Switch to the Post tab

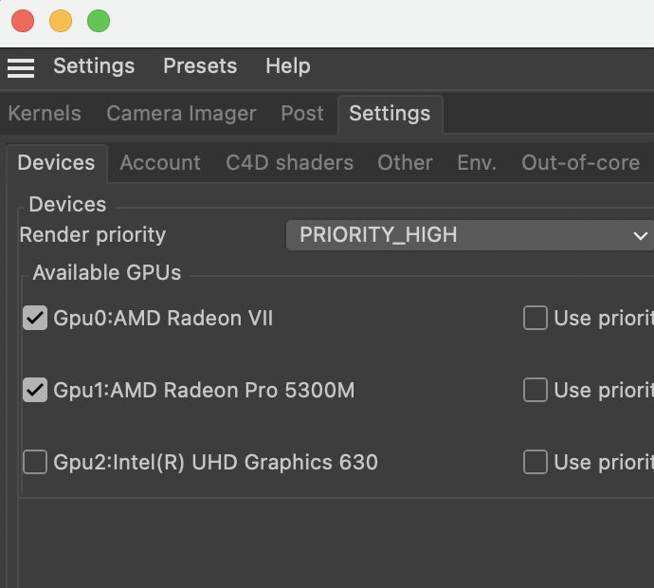(x=302, y=114)
